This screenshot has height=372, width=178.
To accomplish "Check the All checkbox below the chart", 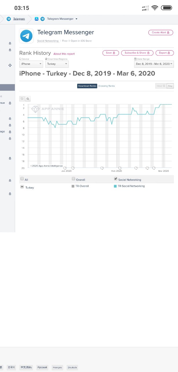I will point(22,179).
